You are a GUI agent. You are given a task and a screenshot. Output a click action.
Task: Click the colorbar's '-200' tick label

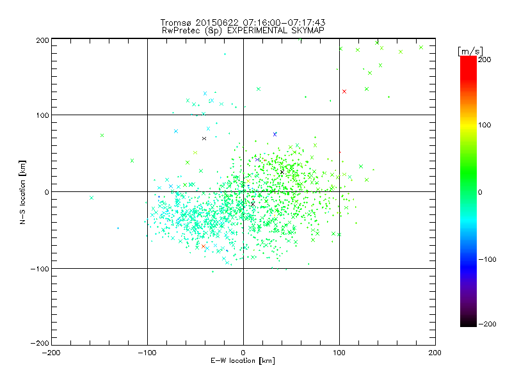pyautogui.click(x=487, y=324)
